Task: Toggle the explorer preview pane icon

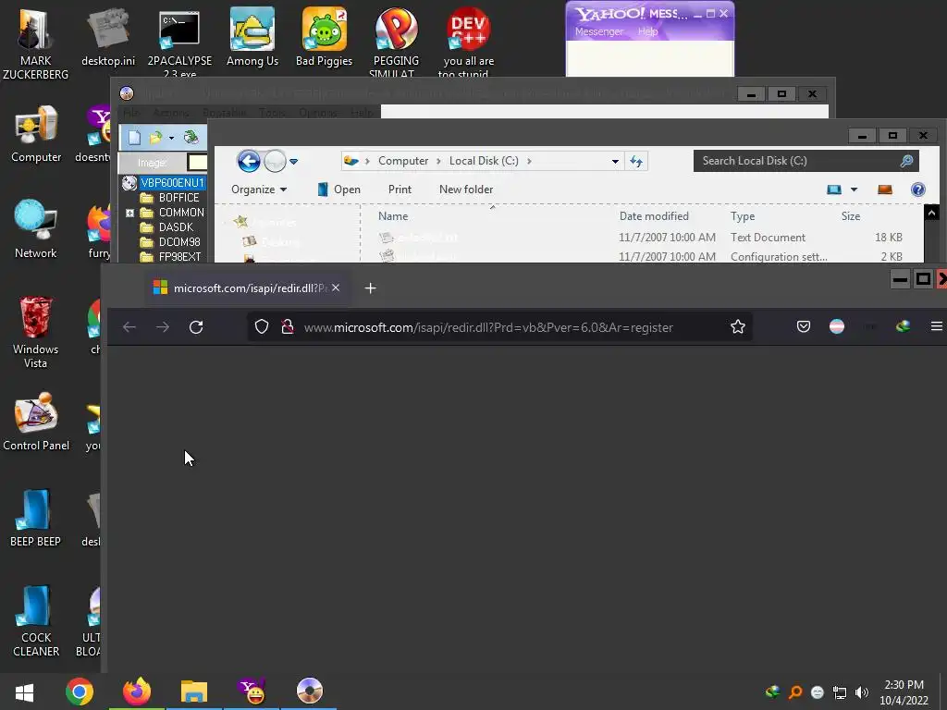Action: [x=885, y=190]
